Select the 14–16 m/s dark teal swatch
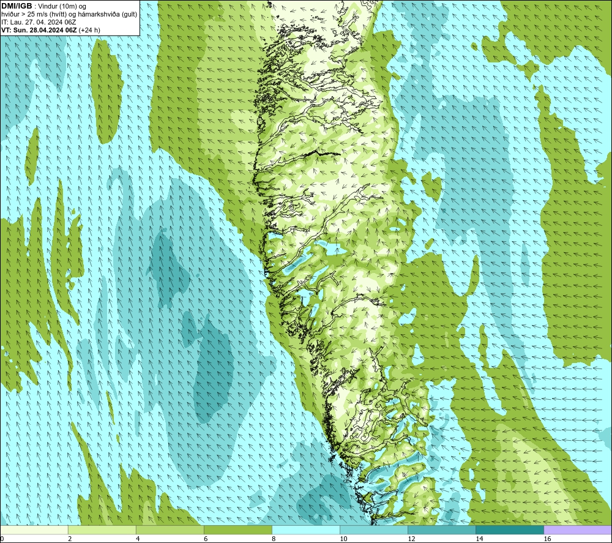Image resolution: width=612 pixels, height=543 pixels. tap(510, 530)
